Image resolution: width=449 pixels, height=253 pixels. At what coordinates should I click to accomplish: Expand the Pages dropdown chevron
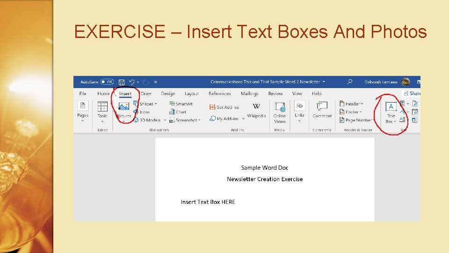click(82, 121)
